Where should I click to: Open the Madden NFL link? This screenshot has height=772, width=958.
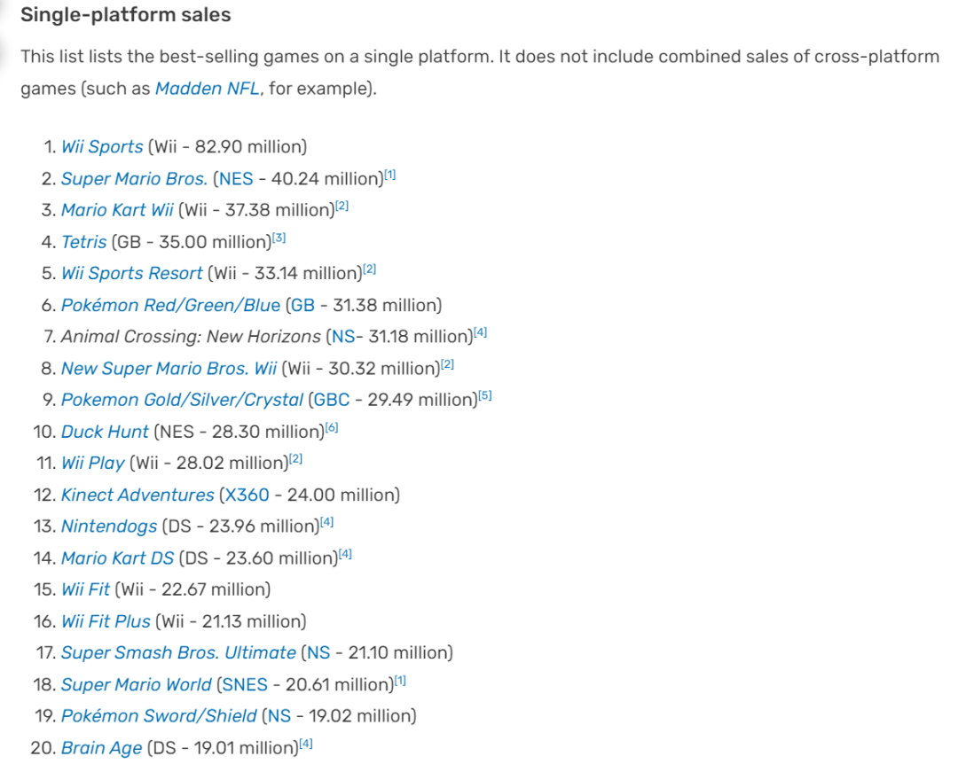(208, 90)
